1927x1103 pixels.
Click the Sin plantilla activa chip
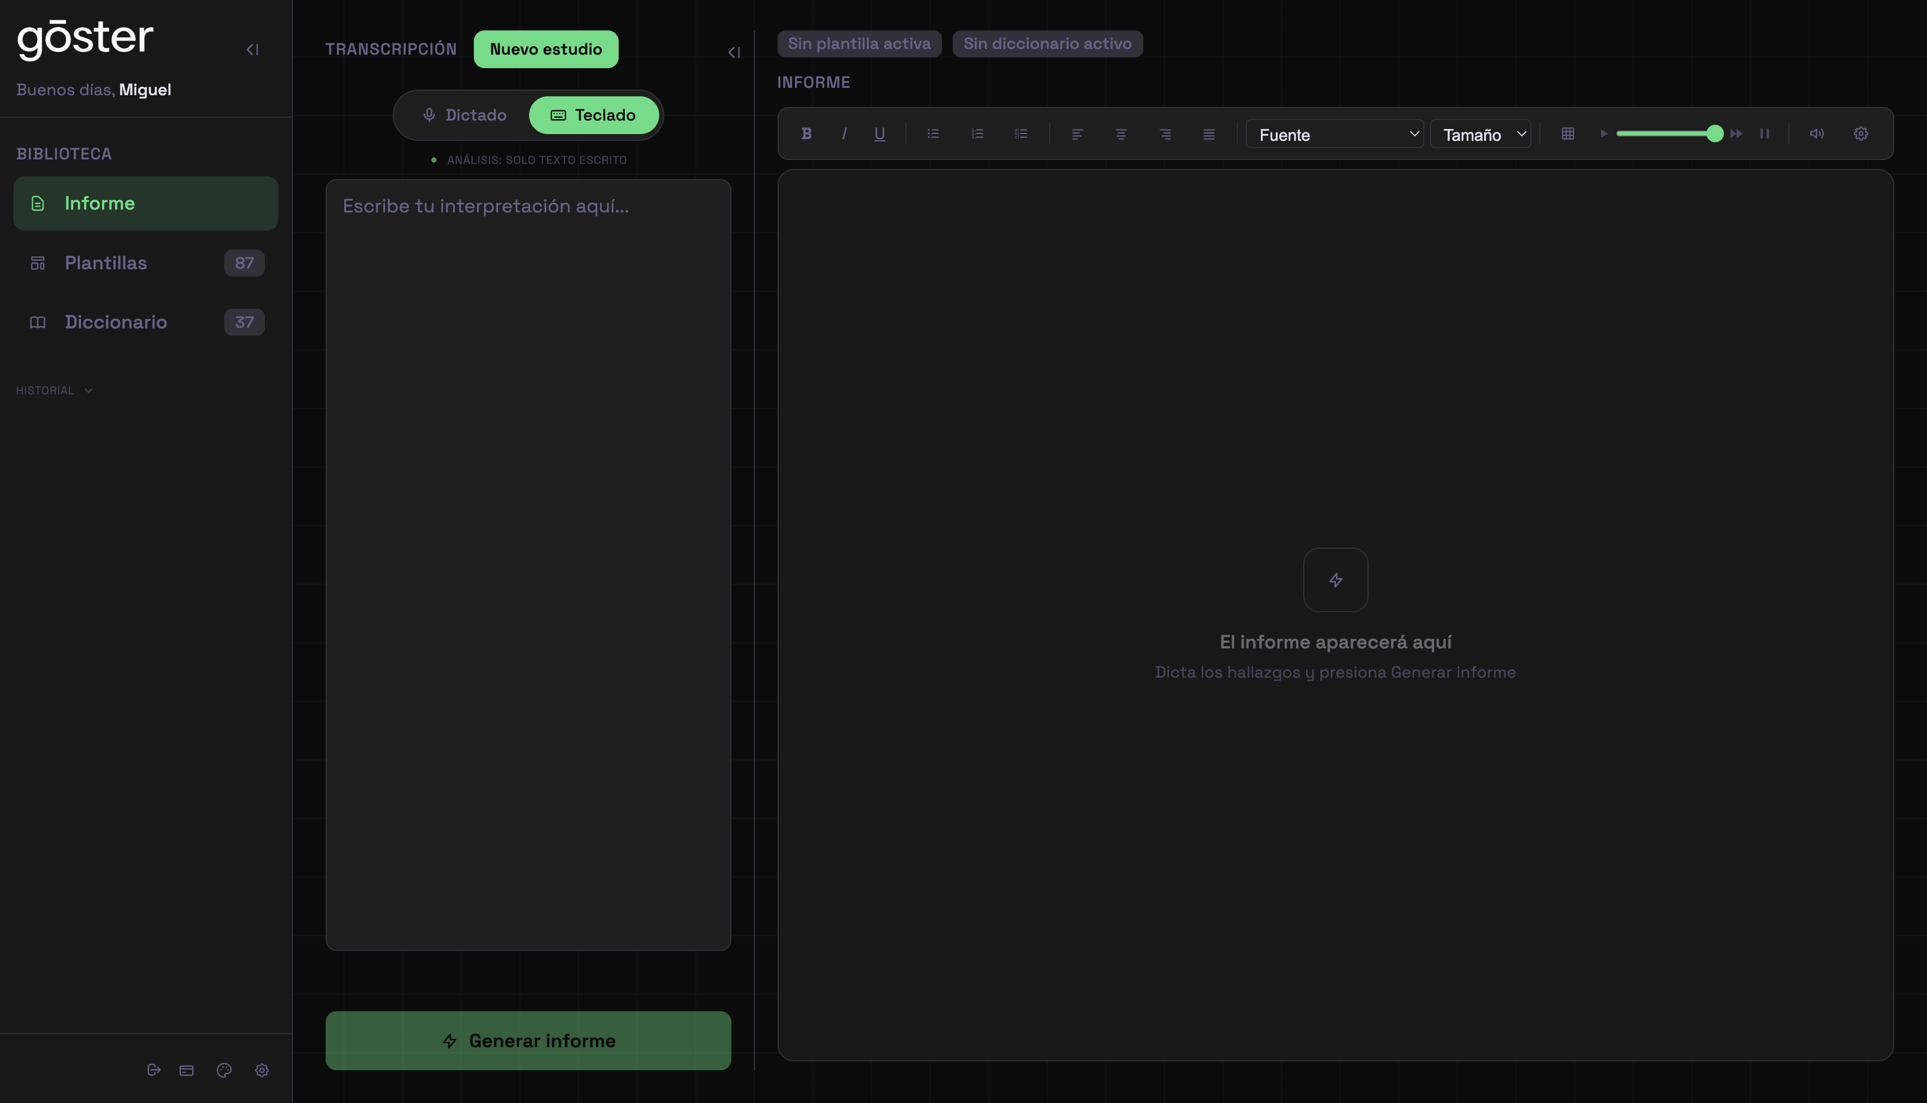tap(859, 43)
